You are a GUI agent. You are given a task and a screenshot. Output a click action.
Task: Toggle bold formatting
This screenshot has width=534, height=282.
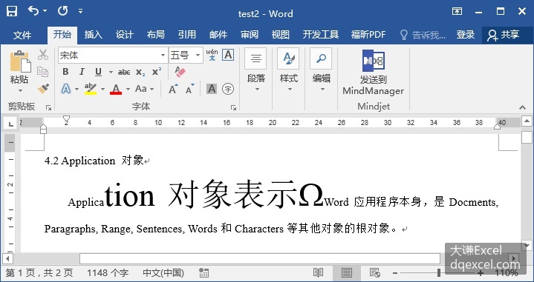tap(65, 72)
